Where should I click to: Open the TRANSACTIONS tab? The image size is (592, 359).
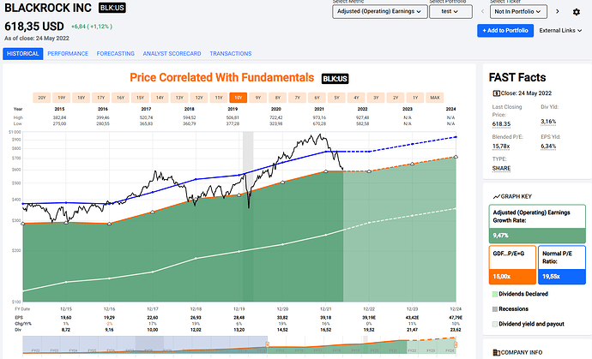231,53
